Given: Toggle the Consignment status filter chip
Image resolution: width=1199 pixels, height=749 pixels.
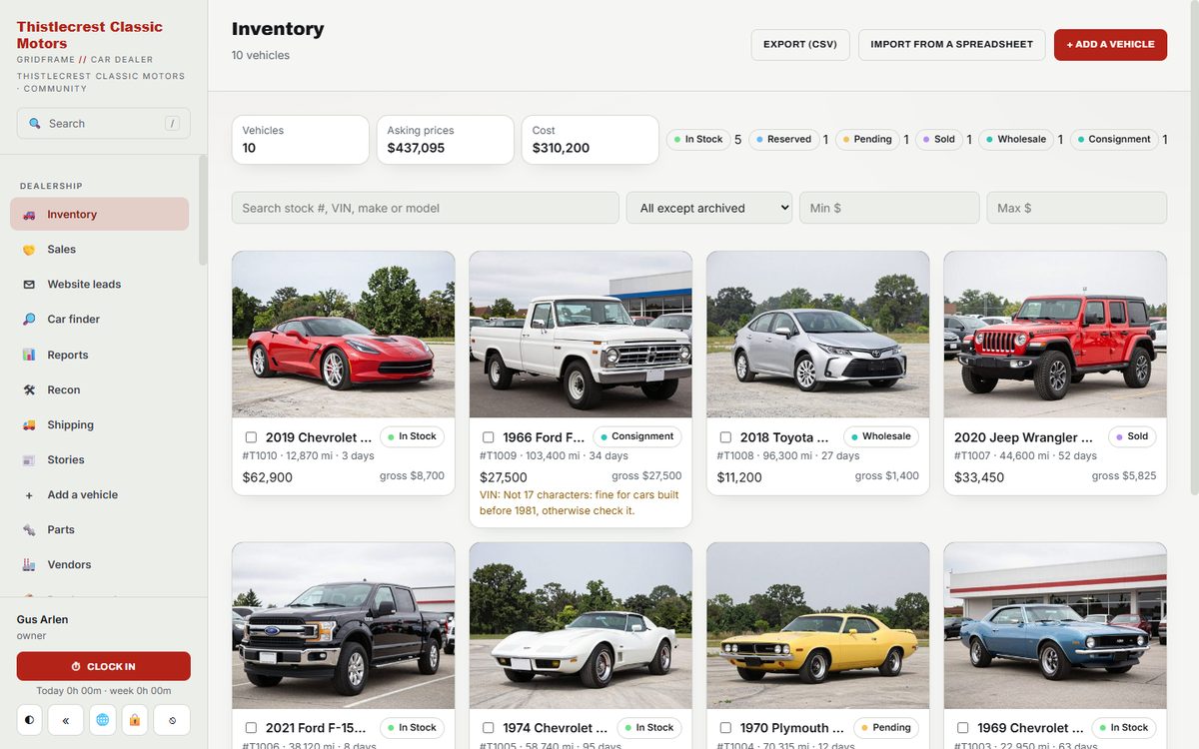Looking at the screenshot, I should (1114, 140).
